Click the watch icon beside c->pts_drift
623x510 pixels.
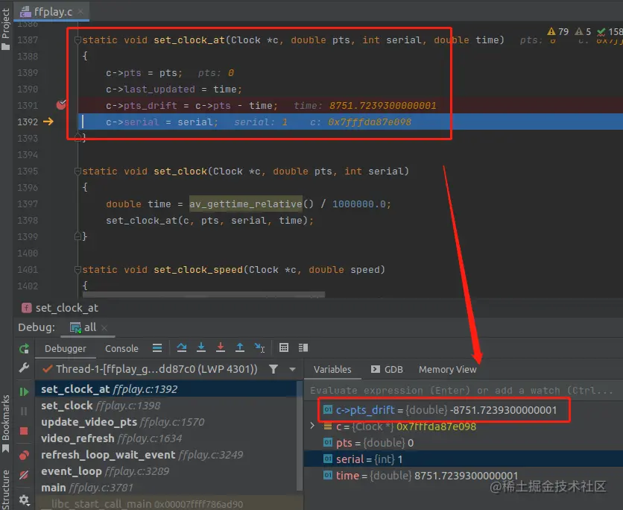pos(328,410)
